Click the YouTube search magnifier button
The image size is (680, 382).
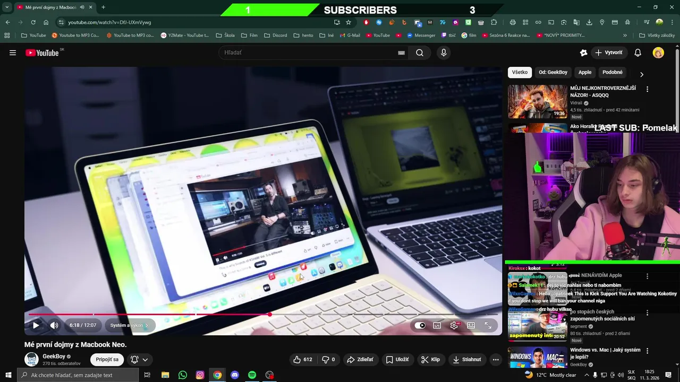click(x=420, y=53)
